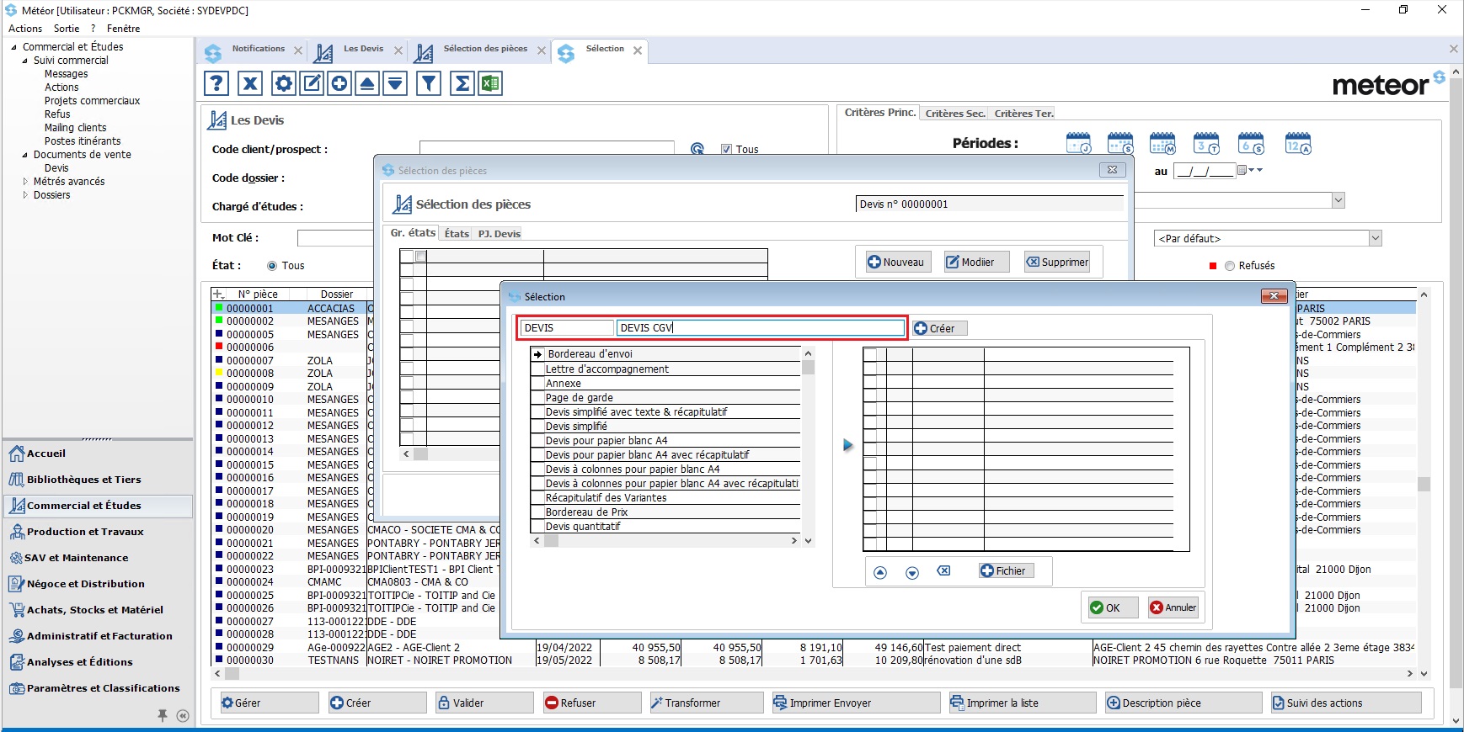Open the Sortie menu
This screenshot has width=1464, height=732.
coord(67,29)
